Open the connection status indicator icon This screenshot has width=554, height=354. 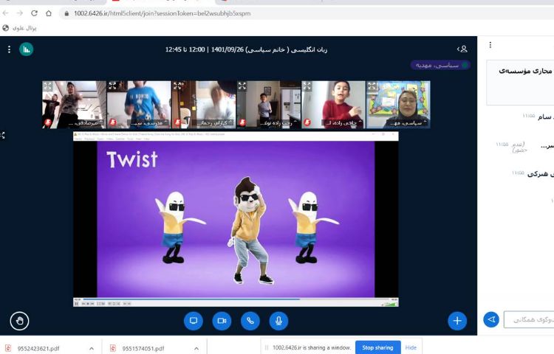point(27,49)
